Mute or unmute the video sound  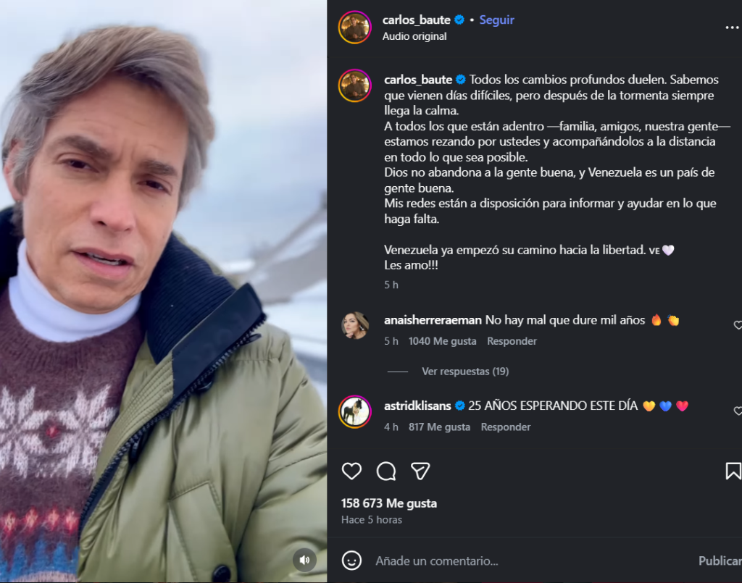pyautogui.click(x=304, y=560)
